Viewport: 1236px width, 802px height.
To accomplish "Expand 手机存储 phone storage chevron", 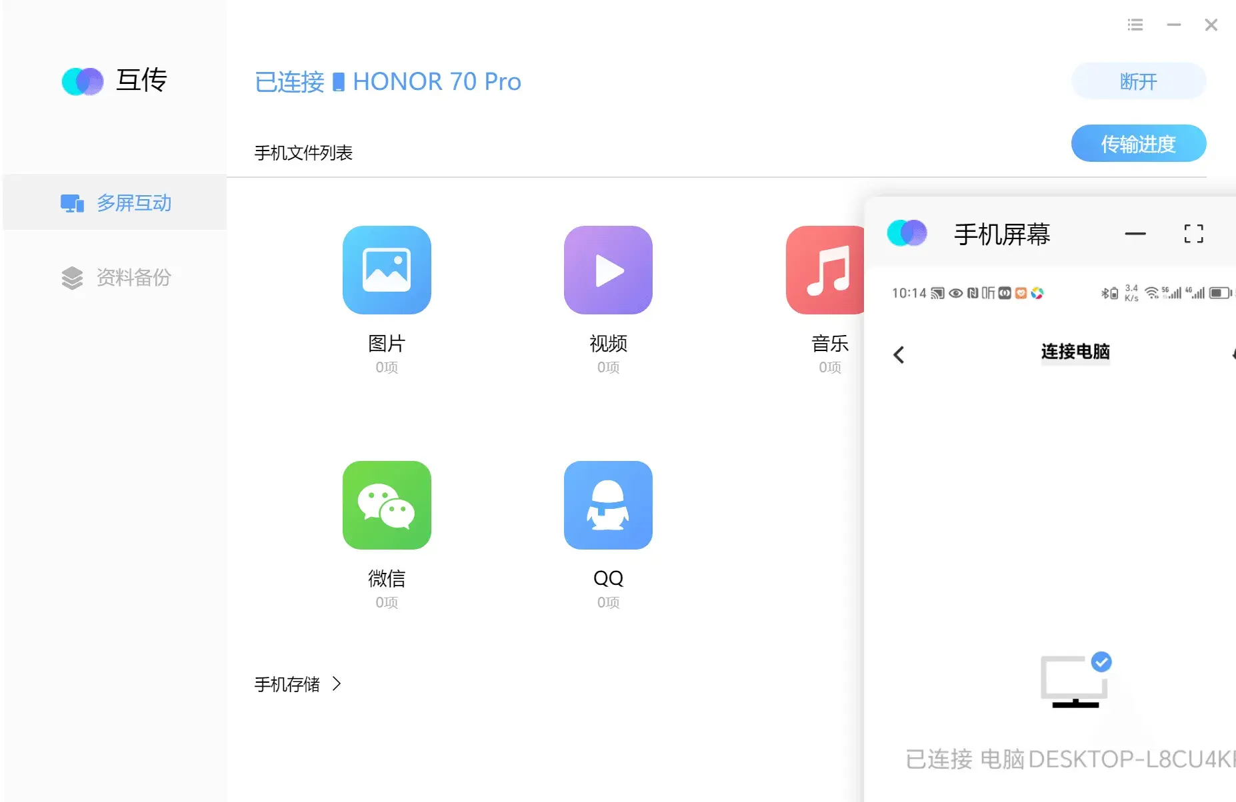I will (337, 683).
